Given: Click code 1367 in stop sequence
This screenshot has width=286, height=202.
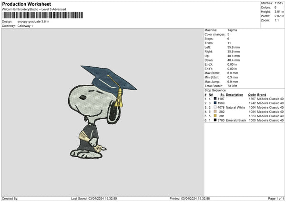Looking at the screenshot, I should [252, 99].
